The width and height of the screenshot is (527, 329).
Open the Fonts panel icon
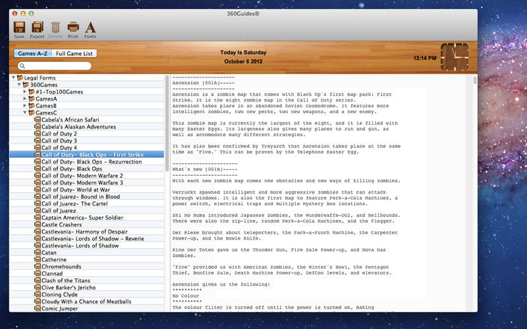tap(90, 28)
